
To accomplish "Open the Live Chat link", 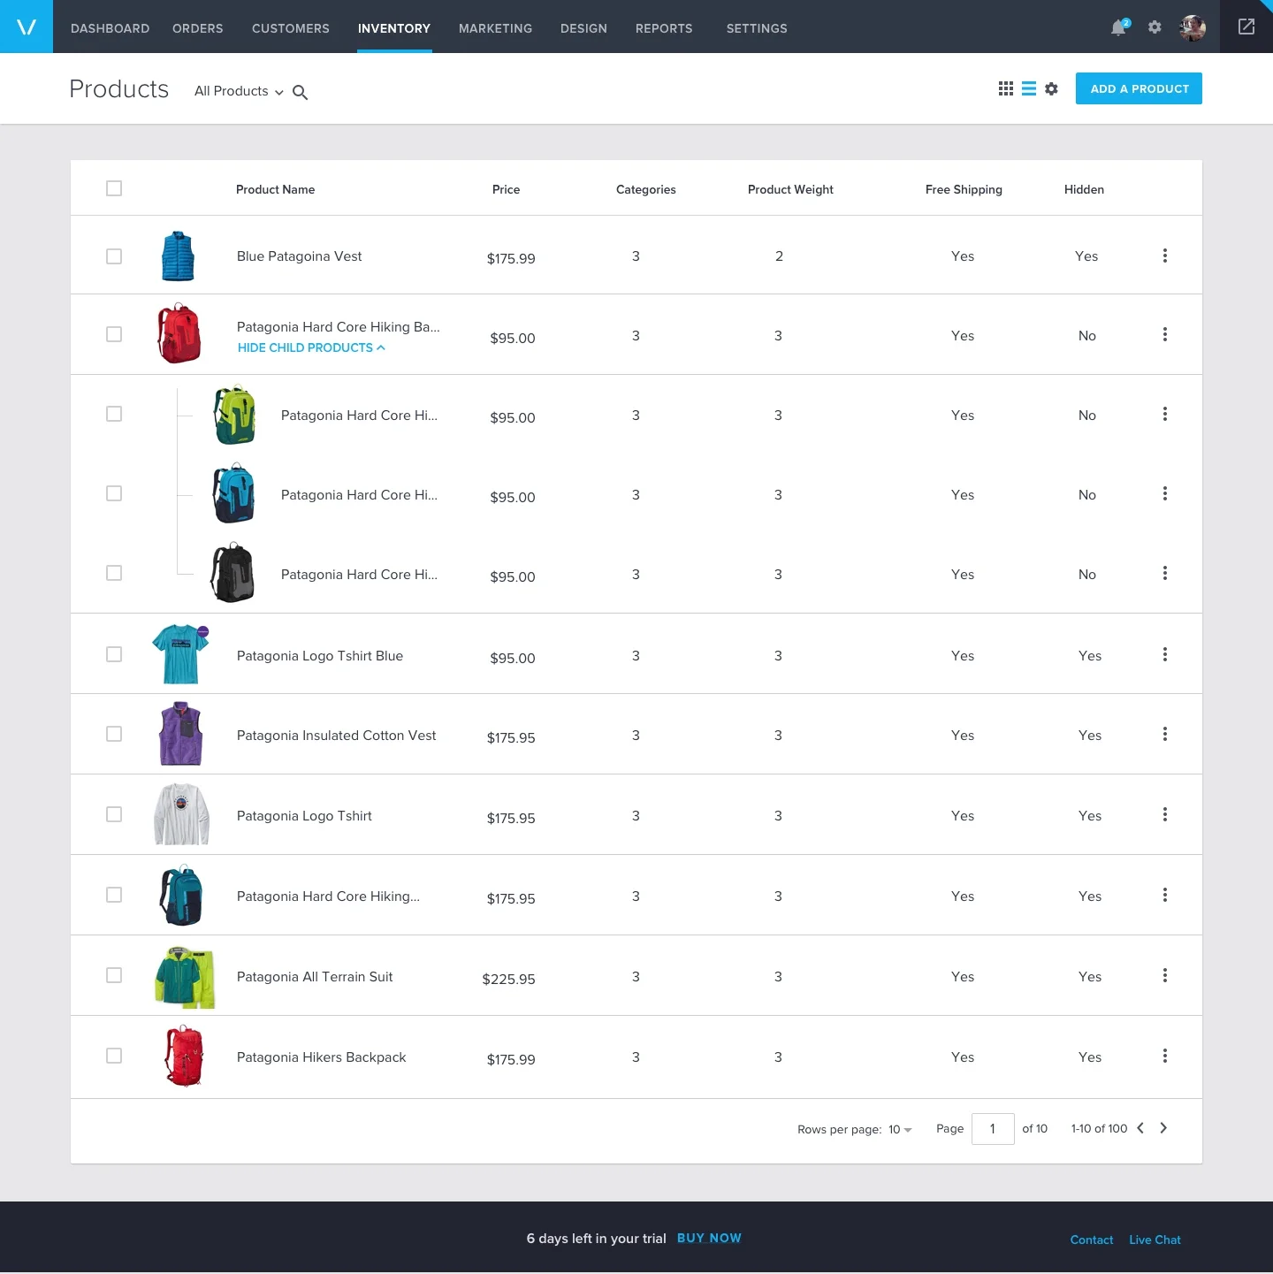I will pyautogui.click(x=1155, y=1240).
